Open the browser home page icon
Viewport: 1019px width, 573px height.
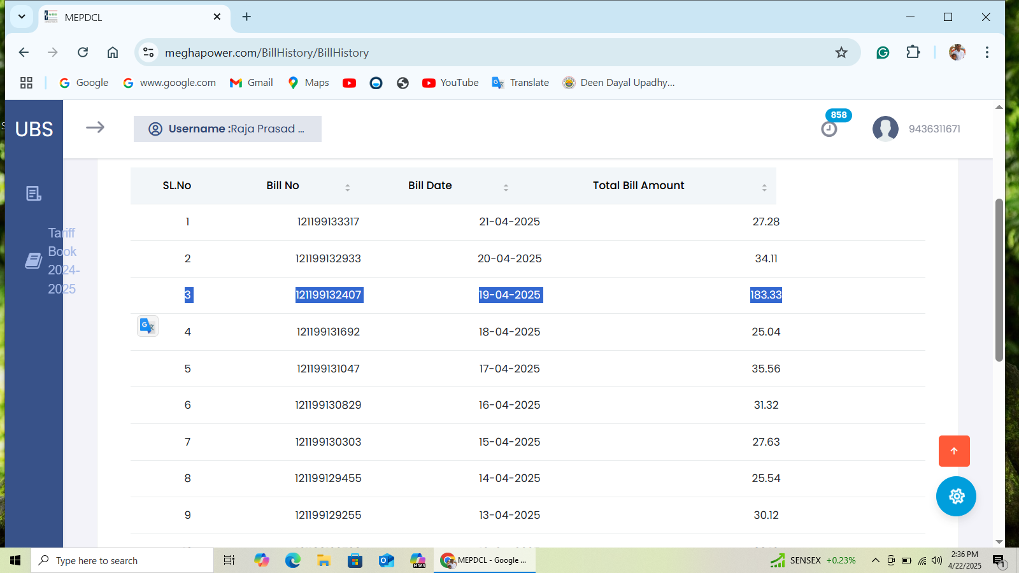coord(113,52)
